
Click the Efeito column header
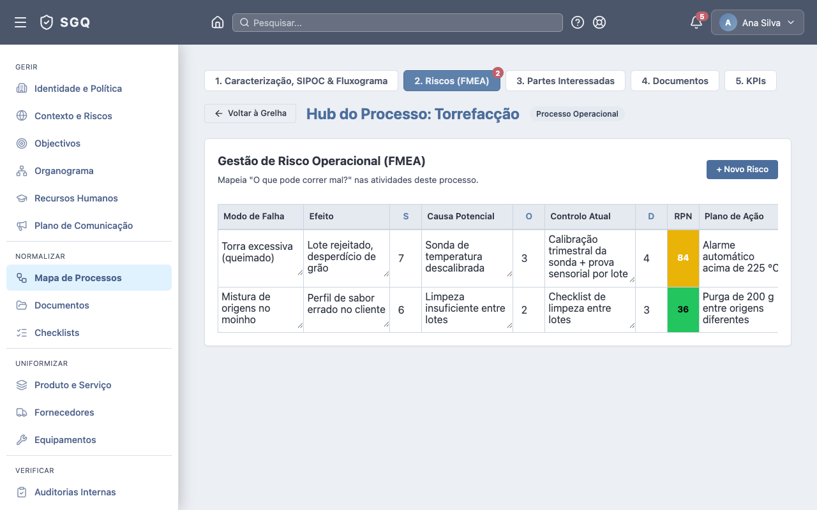pyautogui.click(x=347, y=217)
